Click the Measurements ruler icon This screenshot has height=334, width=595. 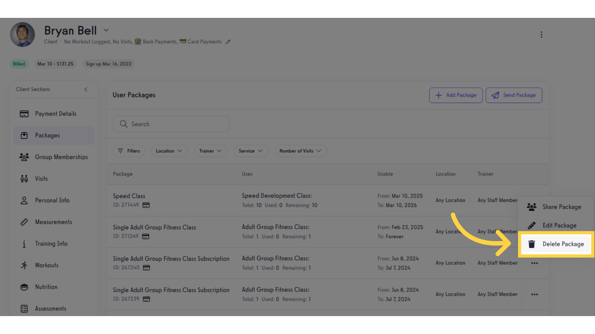coord(24,222)
